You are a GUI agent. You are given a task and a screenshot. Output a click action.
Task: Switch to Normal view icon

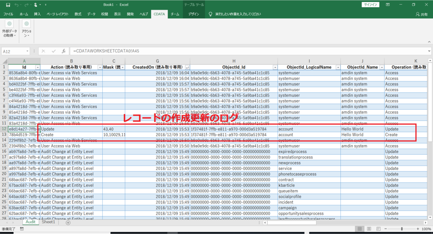pyautogui.click(x=359, y=229)
